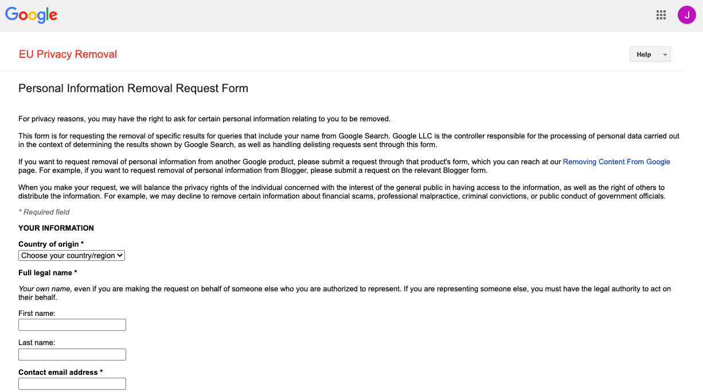Screen dimensions: 703x392
Task: Click into the Last name field
Action: (x=72, y=355)
